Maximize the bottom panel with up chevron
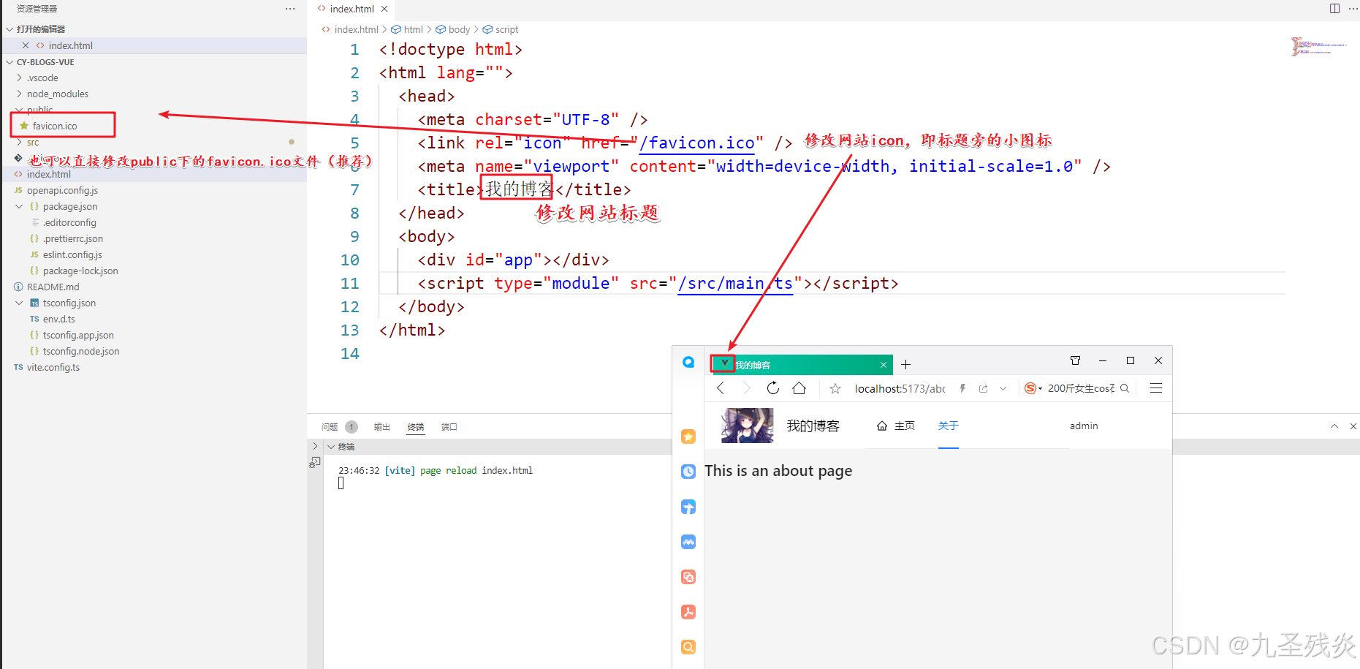Screen dimensions: 1360x669 point(1334,426)
